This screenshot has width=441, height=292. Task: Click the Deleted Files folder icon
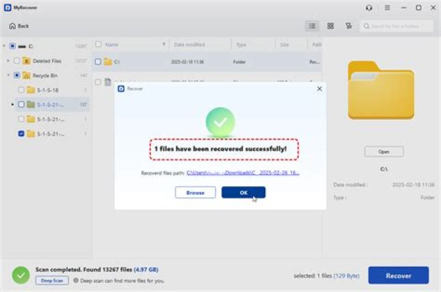[x=26, y=60]
